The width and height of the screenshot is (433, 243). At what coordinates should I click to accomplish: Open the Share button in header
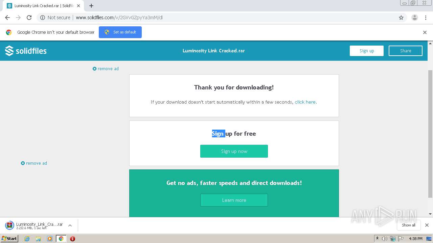(x=406, y=51)
